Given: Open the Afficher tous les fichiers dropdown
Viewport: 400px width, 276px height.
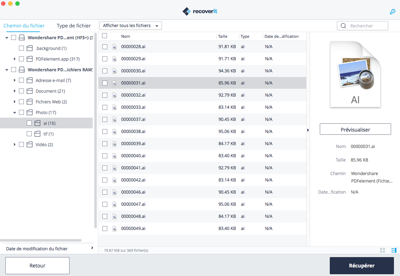Looking at the screenshot, I should click(x=130, y=26).
